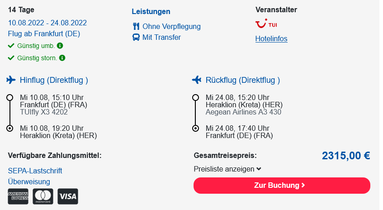The width and height of the screenshot is (383, 210).
Task: Select the SEPA-Lastschrift payment option
Action: [35, 171]
